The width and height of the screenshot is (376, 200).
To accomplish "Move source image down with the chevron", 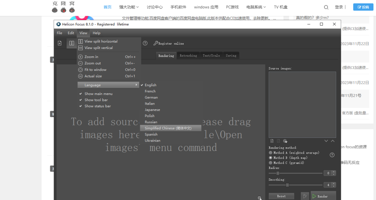I will pos(326,141).
